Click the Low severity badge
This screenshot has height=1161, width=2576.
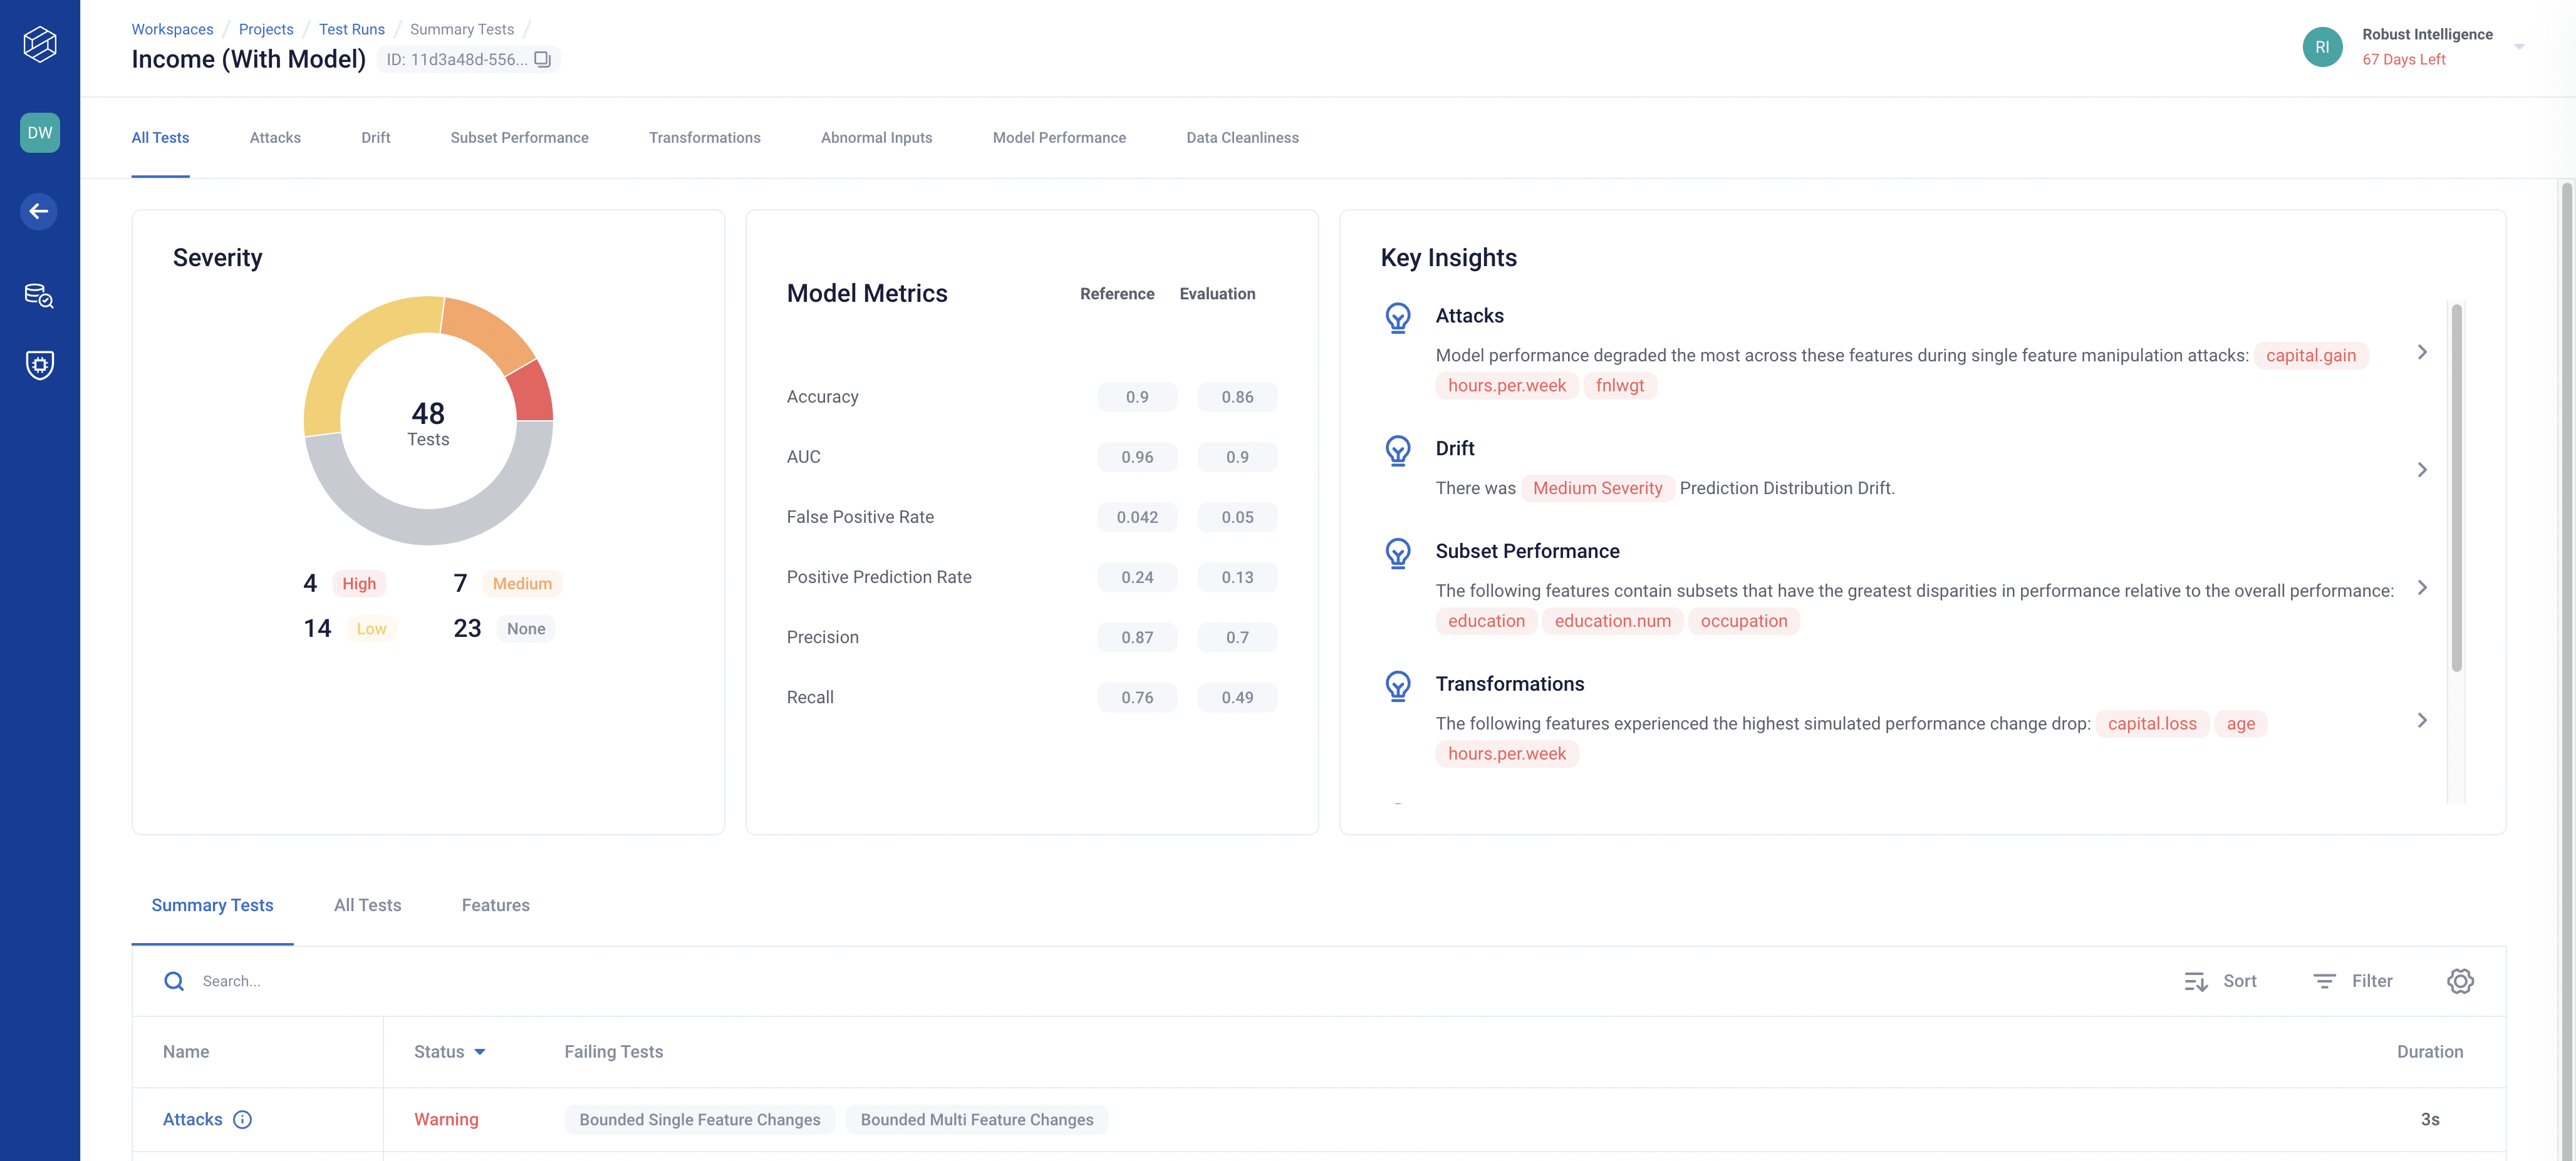pos(371,629)
